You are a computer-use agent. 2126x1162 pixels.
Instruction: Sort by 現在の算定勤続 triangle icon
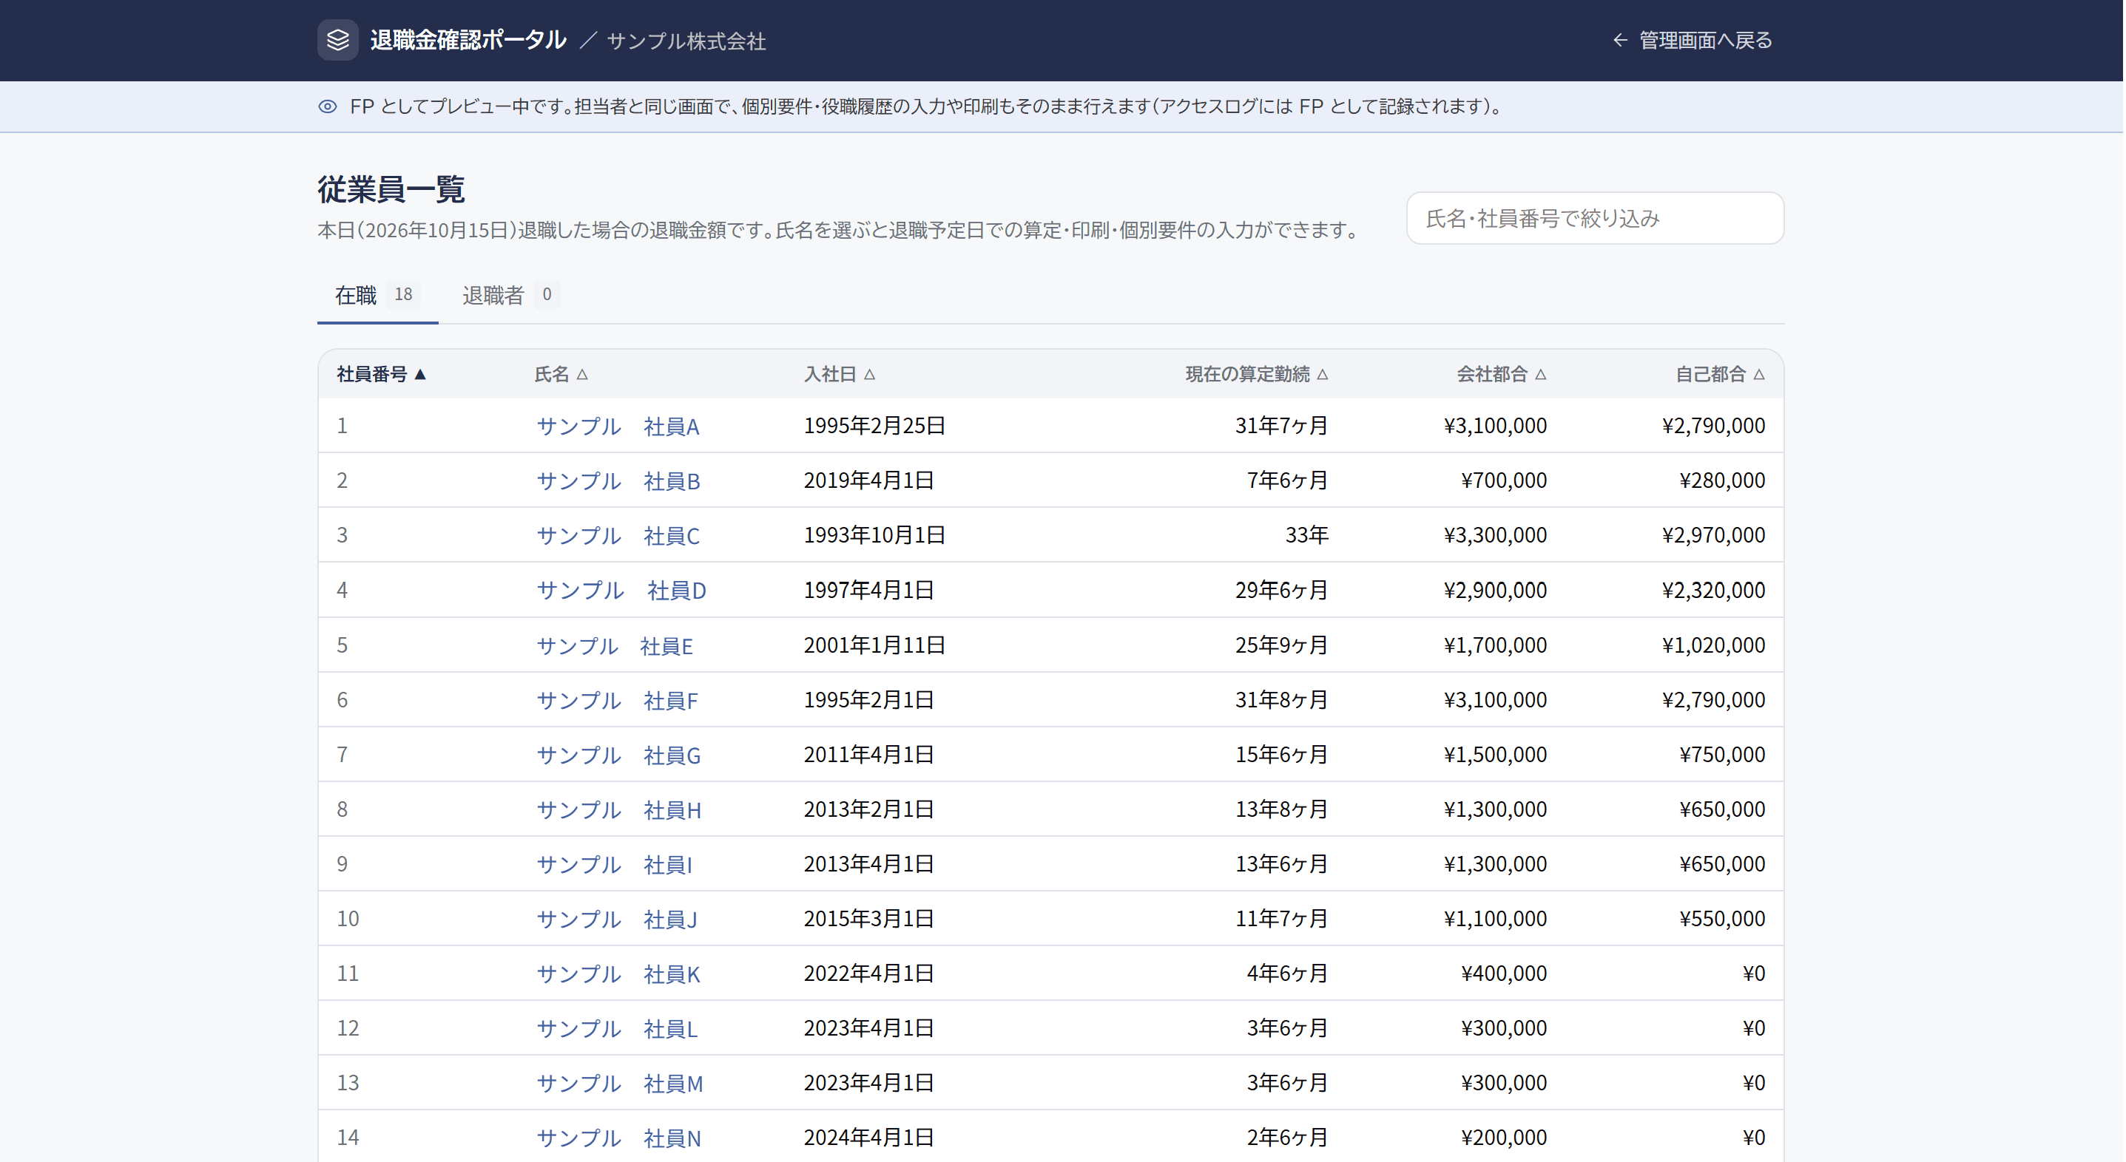click(1322, 375)
